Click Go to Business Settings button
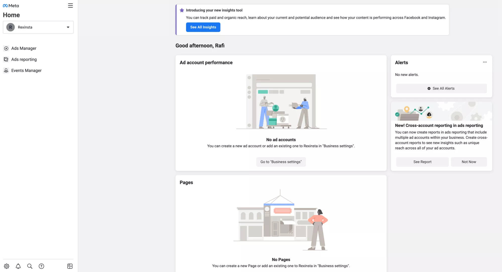Viewport: 502px width, 272px height. (281, 162)
